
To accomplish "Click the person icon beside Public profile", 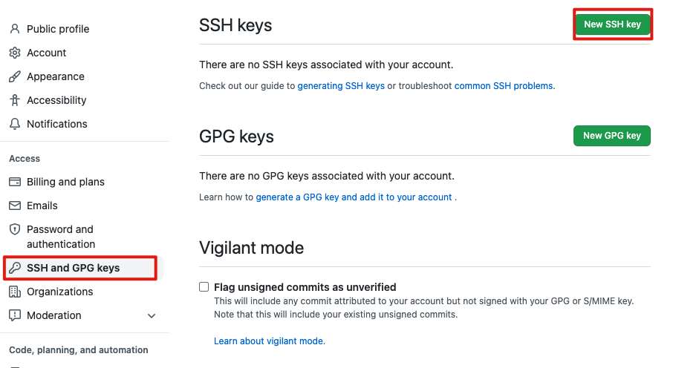I will click(x=15, y=29).
